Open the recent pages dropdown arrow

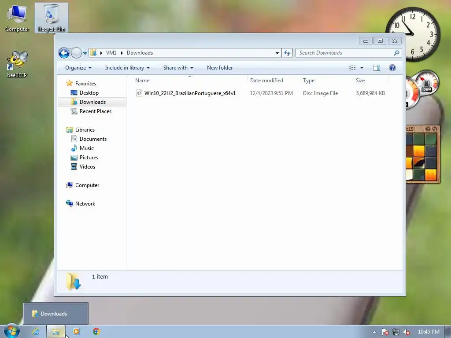coord(85,53)
